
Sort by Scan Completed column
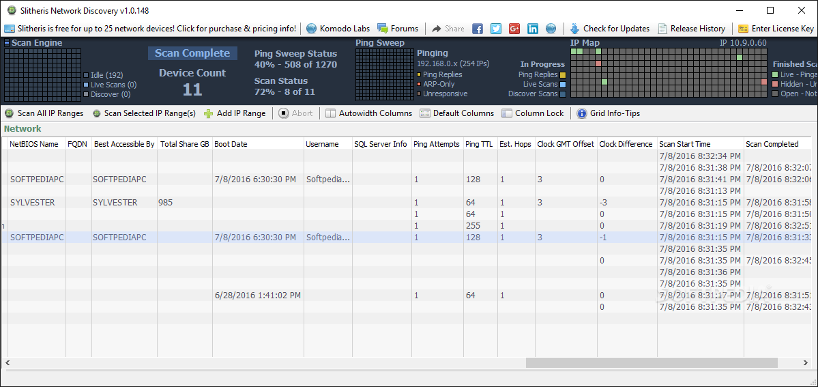tap(778, 144)
